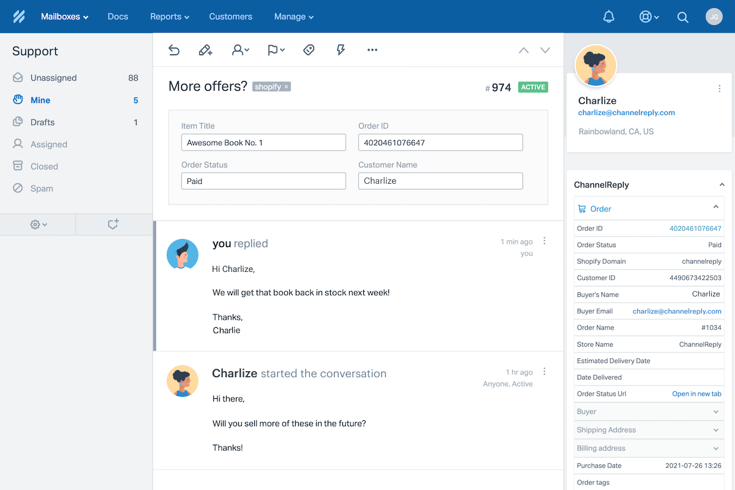Screen dimensions: 735x490
Task: Click Open in new tab link
Action: (x=697, y=394)
